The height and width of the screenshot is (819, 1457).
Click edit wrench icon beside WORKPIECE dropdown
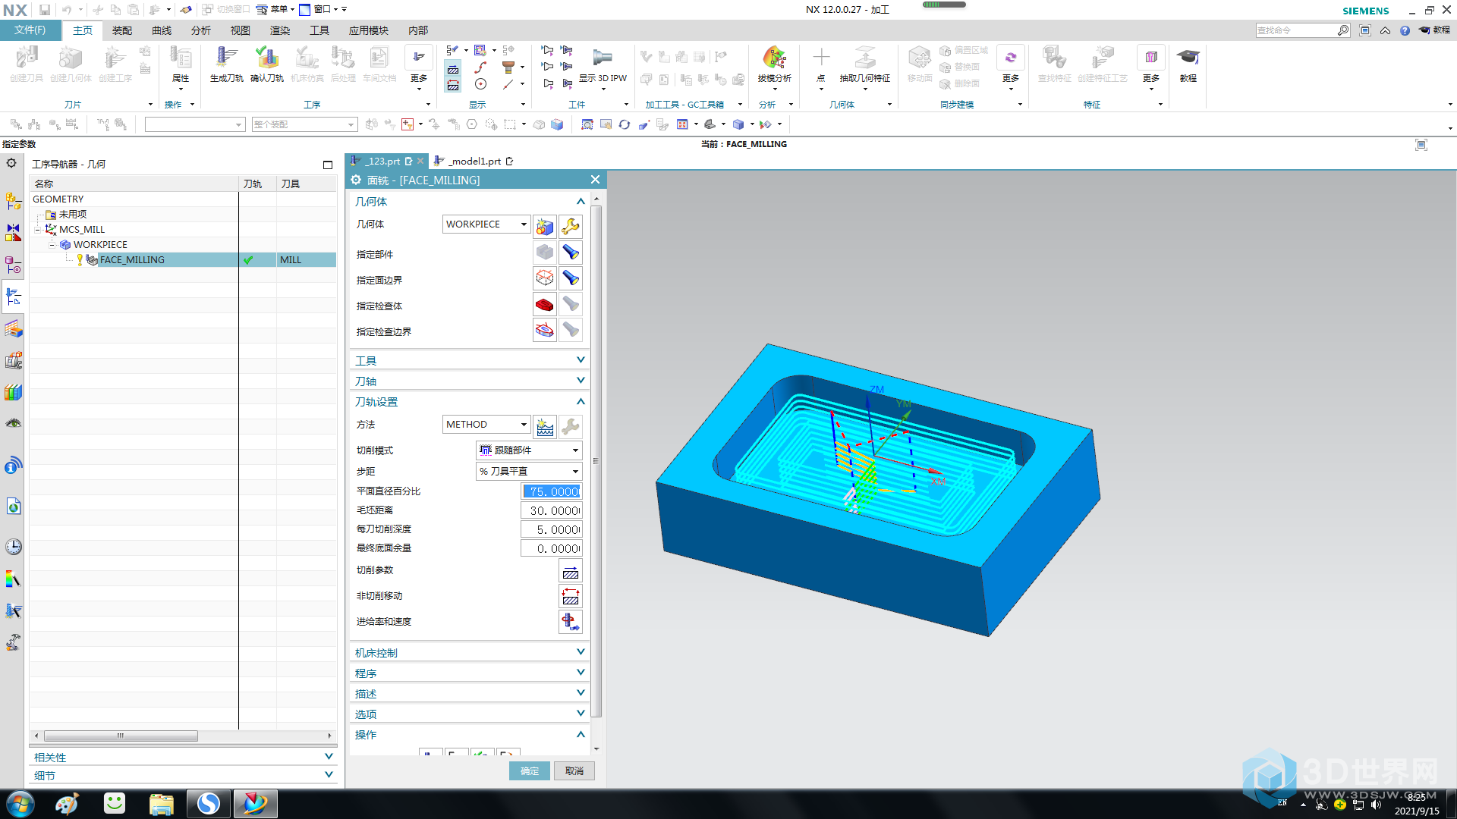pyautogui.click(x=571, y=226)
